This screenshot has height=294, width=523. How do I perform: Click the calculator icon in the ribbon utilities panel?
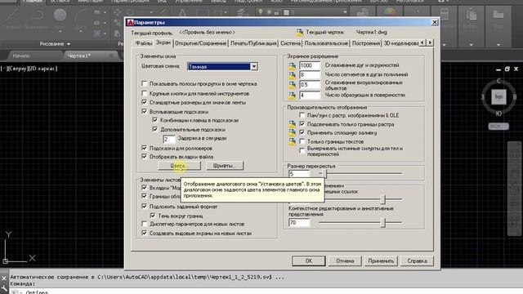click(445, 15)
